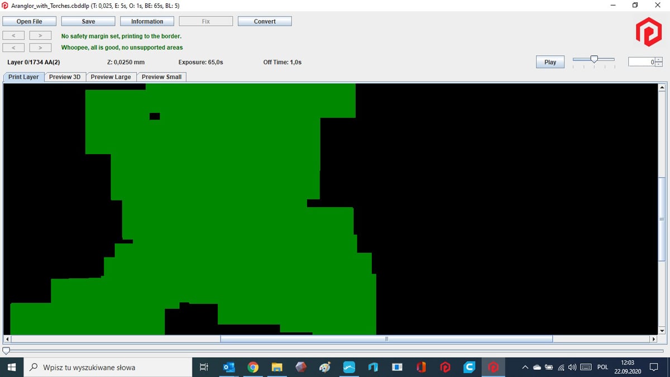The image size is (670, 377).
Task: Click the Open File button
Action: pos(30,21)
